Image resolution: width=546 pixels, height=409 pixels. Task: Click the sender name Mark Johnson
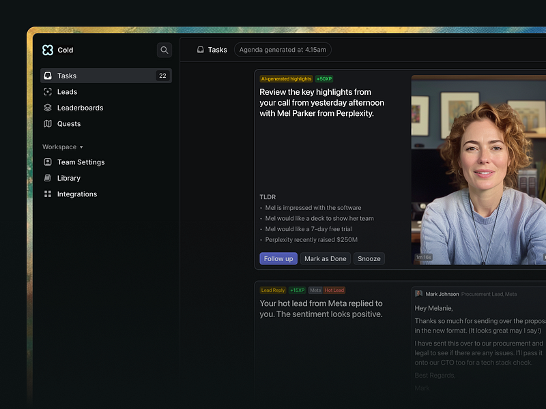tap(442, 294)
